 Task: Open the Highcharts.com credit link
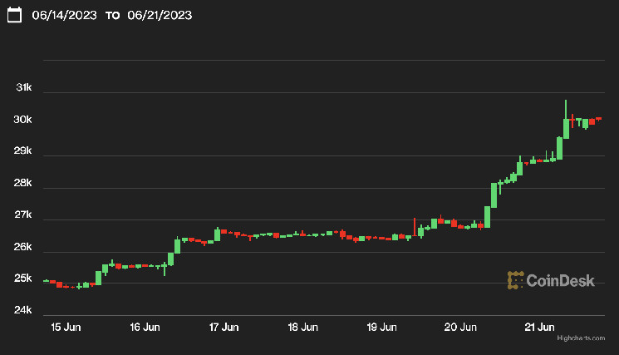click(581, 338)
